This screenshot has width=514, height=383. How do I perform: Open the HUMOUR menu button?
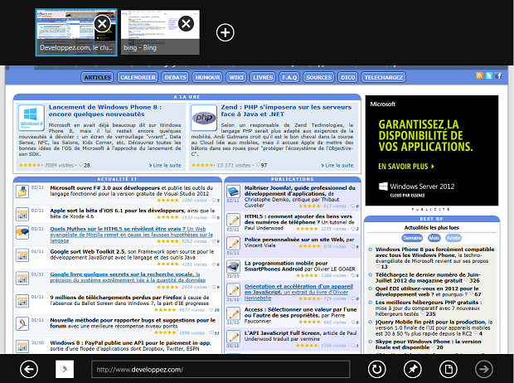pos(207,77)
